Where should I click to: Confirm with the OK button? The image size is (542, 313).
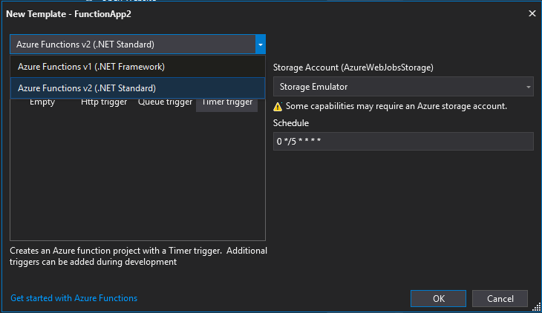(x=438, y=298)
